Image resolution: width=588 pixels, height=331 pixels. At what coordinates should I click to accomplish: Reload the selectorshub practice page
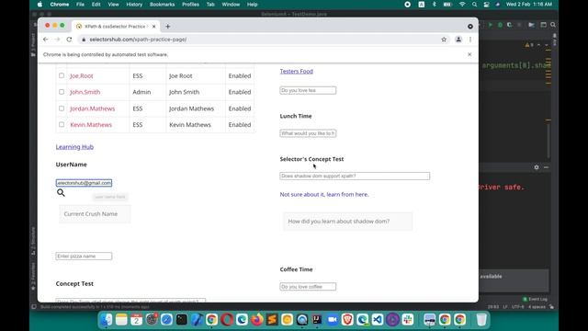coord(69,40)
